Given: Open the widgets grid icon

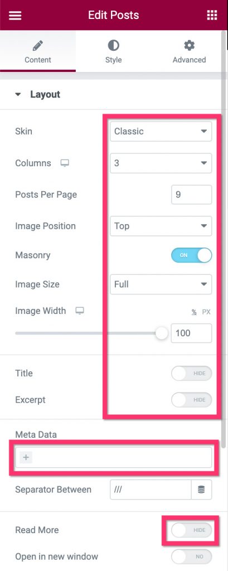Looking at the screenshot, I should 212,15.
